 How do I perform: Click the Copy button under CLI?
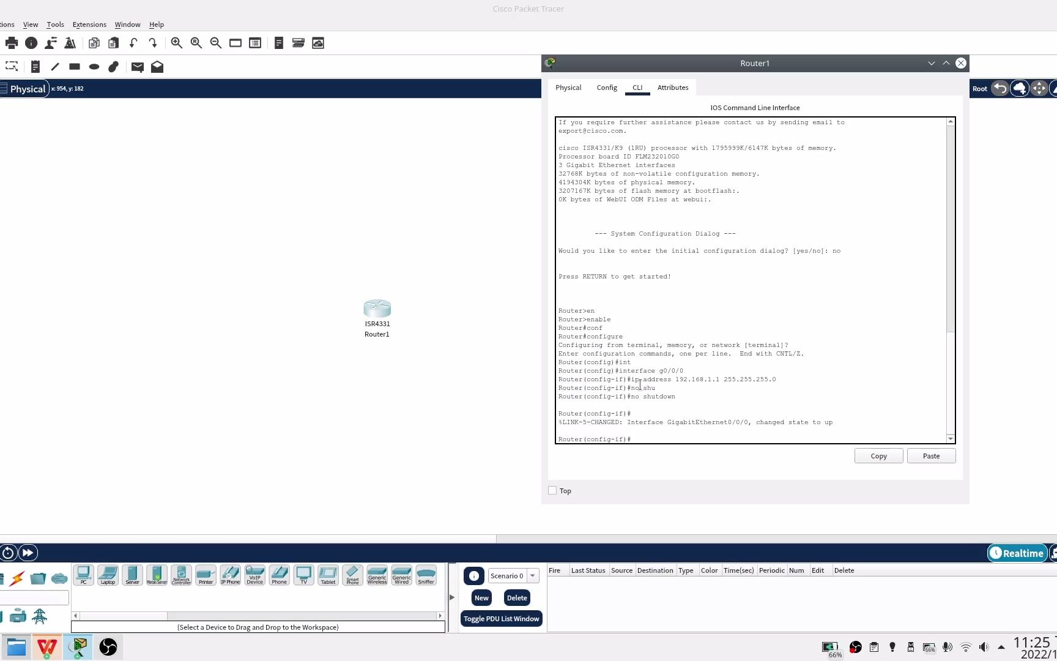coord(879,456)
